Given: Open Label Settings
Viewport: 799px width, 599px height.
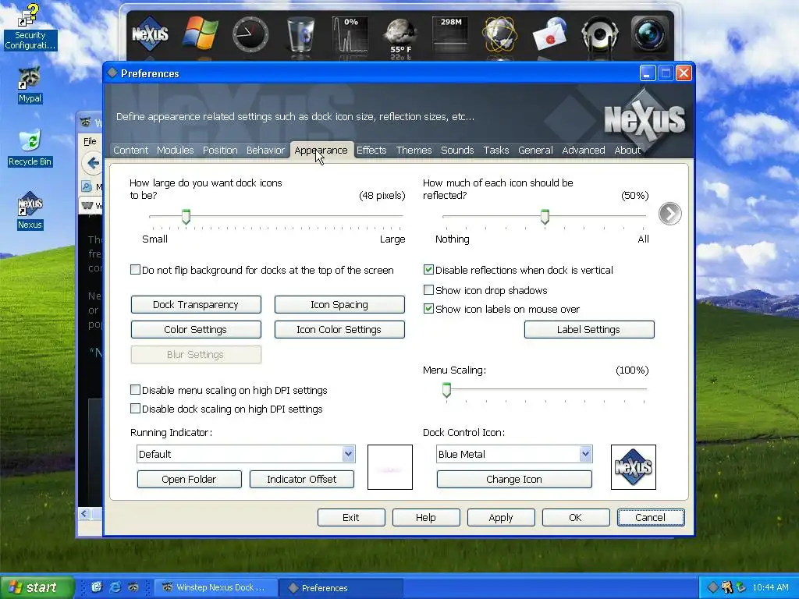Looking at the screenshot, I should click(589, 330).
